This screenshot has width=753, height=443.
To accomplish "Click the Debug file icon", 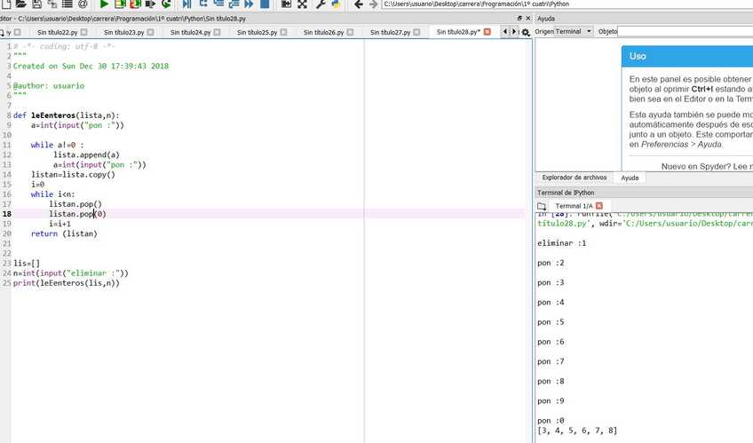I will coord(186,4).
